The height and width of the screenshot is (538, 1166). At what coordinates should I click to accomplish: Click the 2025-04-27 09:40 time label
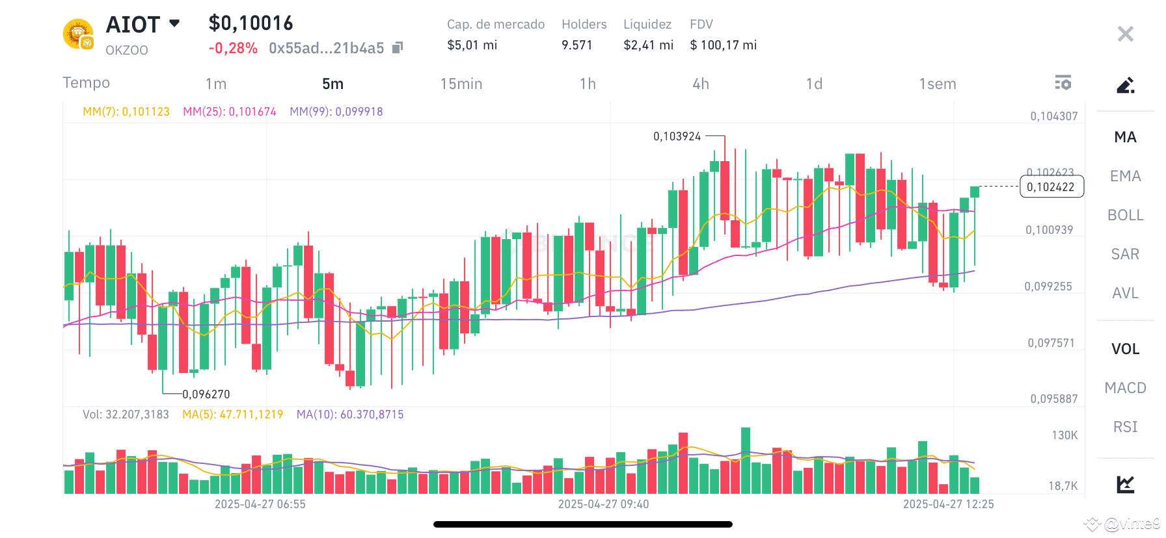(604, 504)
